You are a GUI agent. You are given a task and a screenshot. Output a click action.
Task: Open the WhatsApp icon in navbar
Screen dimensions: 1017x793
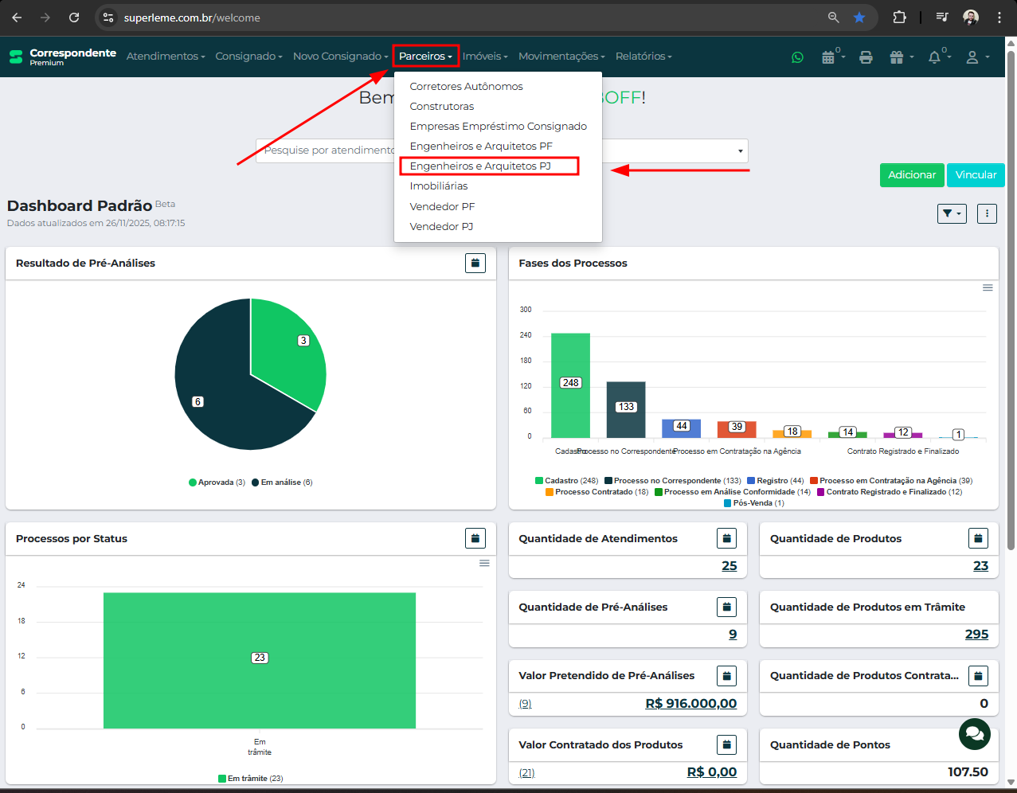797,57
